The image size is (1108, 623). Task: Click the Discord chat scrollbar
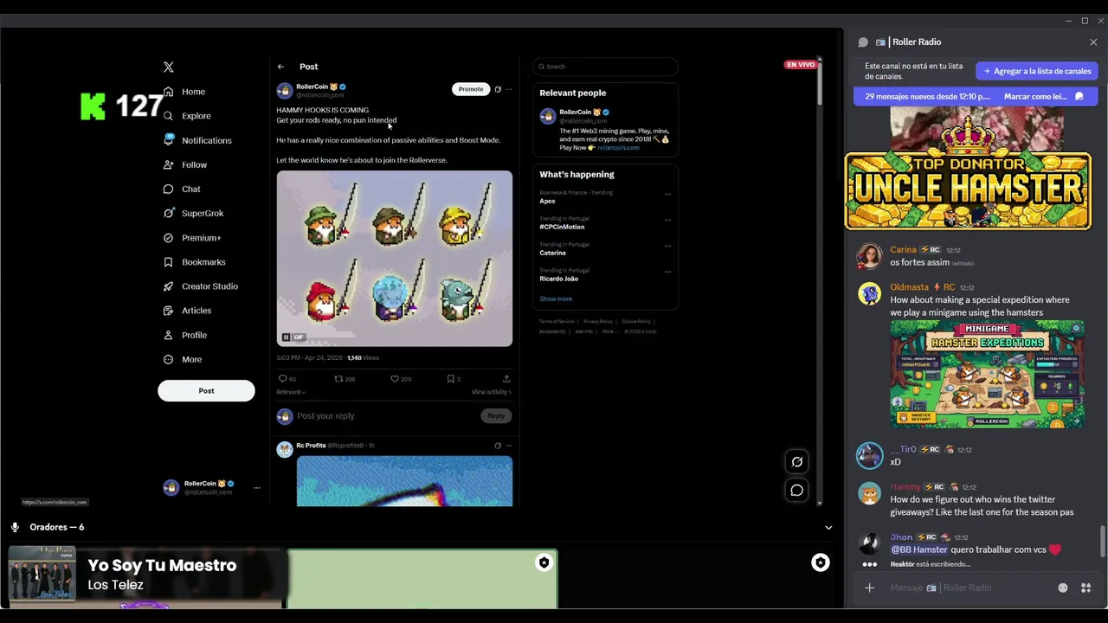1103,542
